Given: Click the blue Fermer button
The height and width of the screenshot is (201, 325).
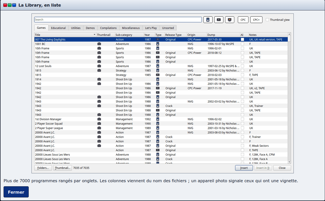Looking at the screenshot, I should tap(16, 192).
